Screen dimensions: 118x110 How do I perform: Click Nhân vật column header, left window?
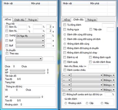tap(16, 4)
